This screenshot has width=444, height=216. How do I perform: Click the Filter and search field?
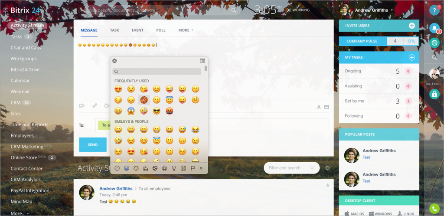pyautogui.click(x=291, y=168)
